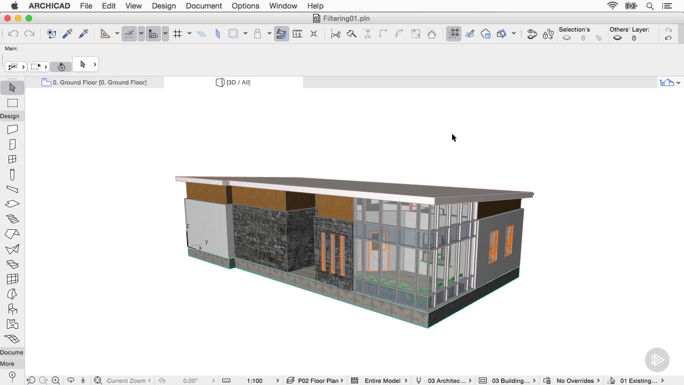Toggle the Suspend Groups button
This screenshot has height=385, width=684.
(x=454, y=34)
